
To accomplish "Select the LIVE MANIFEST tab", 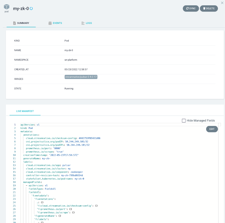I will point(25,111).
